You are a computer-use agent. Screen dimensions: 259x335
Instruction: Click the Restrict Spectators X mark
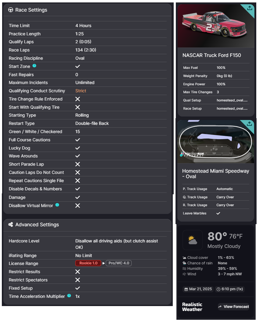click(x=78, y=280)
